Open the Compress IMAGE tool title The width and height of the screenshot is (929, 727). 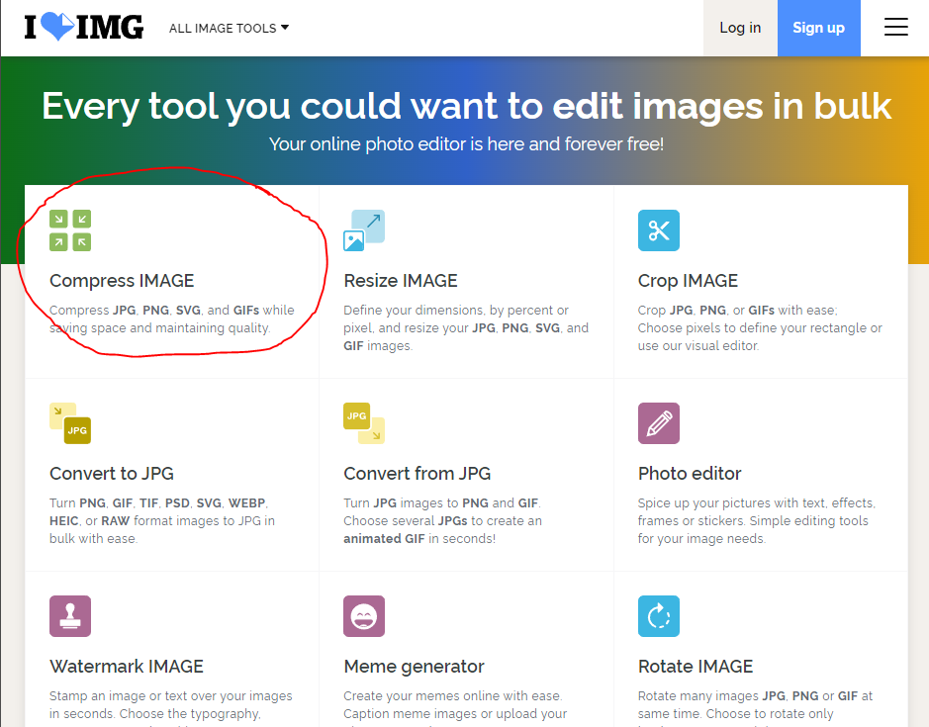tap(122, 280)
